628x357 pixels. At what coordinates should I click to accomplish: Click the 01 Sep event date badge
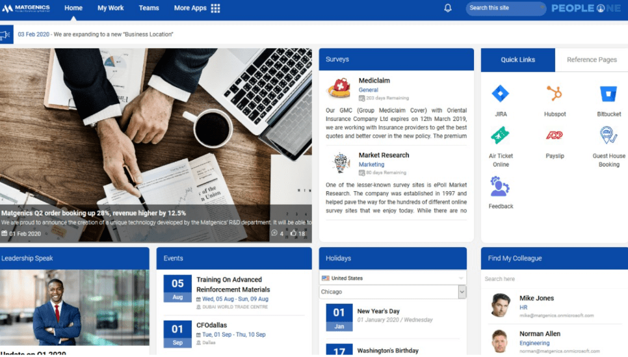pos(177,334)
